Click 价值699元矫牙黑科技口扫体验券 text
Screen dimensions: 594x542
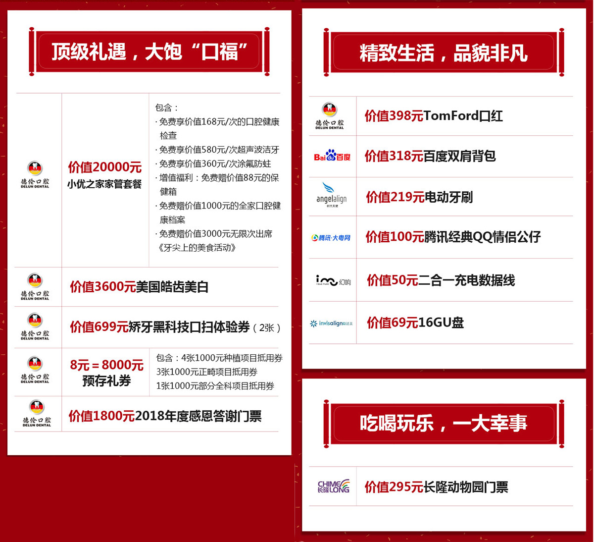(160, 327)
